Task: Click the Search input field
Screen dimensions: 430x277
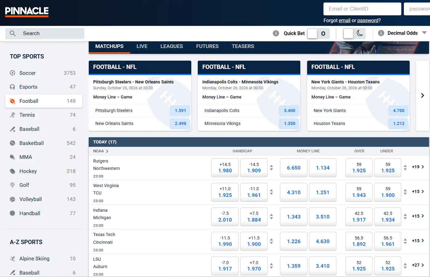Action: click(45, 33)
